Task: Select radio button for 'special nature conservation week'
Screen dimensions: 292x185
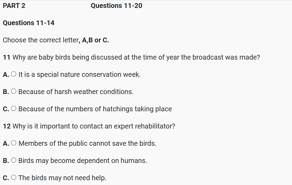Action: point(13,74)
